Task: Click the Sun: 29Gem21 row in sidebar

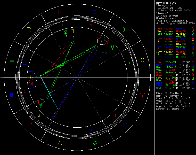Action: [x=176, y=62]
